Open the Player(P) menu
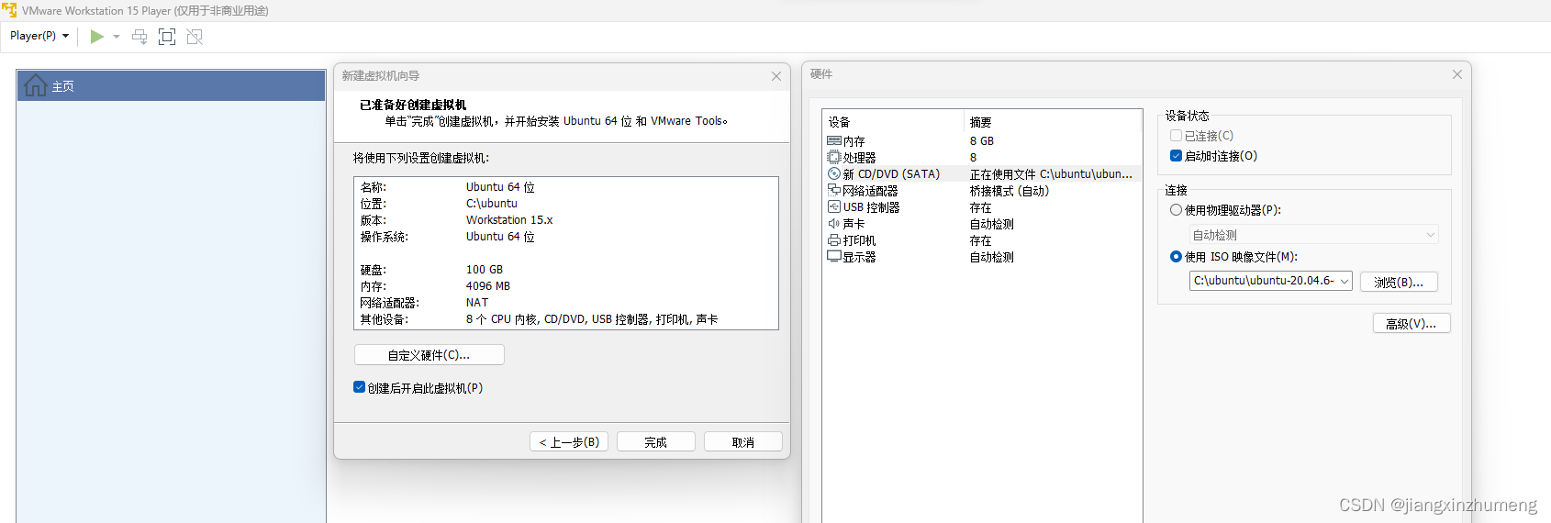The image size is (1551, 523). pyautogui.click(x=39, y=36)
